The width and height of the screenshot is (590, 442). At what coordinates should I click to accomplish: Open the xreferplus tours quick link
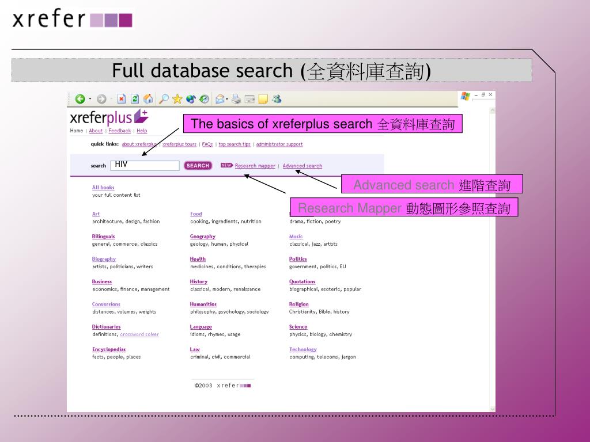(180, 144)
